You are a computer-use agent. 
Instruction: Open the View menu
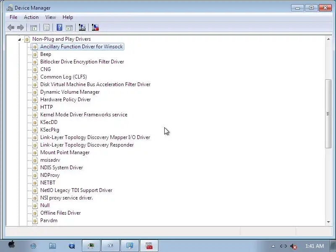pyautogui.click(x=50, y=17)
